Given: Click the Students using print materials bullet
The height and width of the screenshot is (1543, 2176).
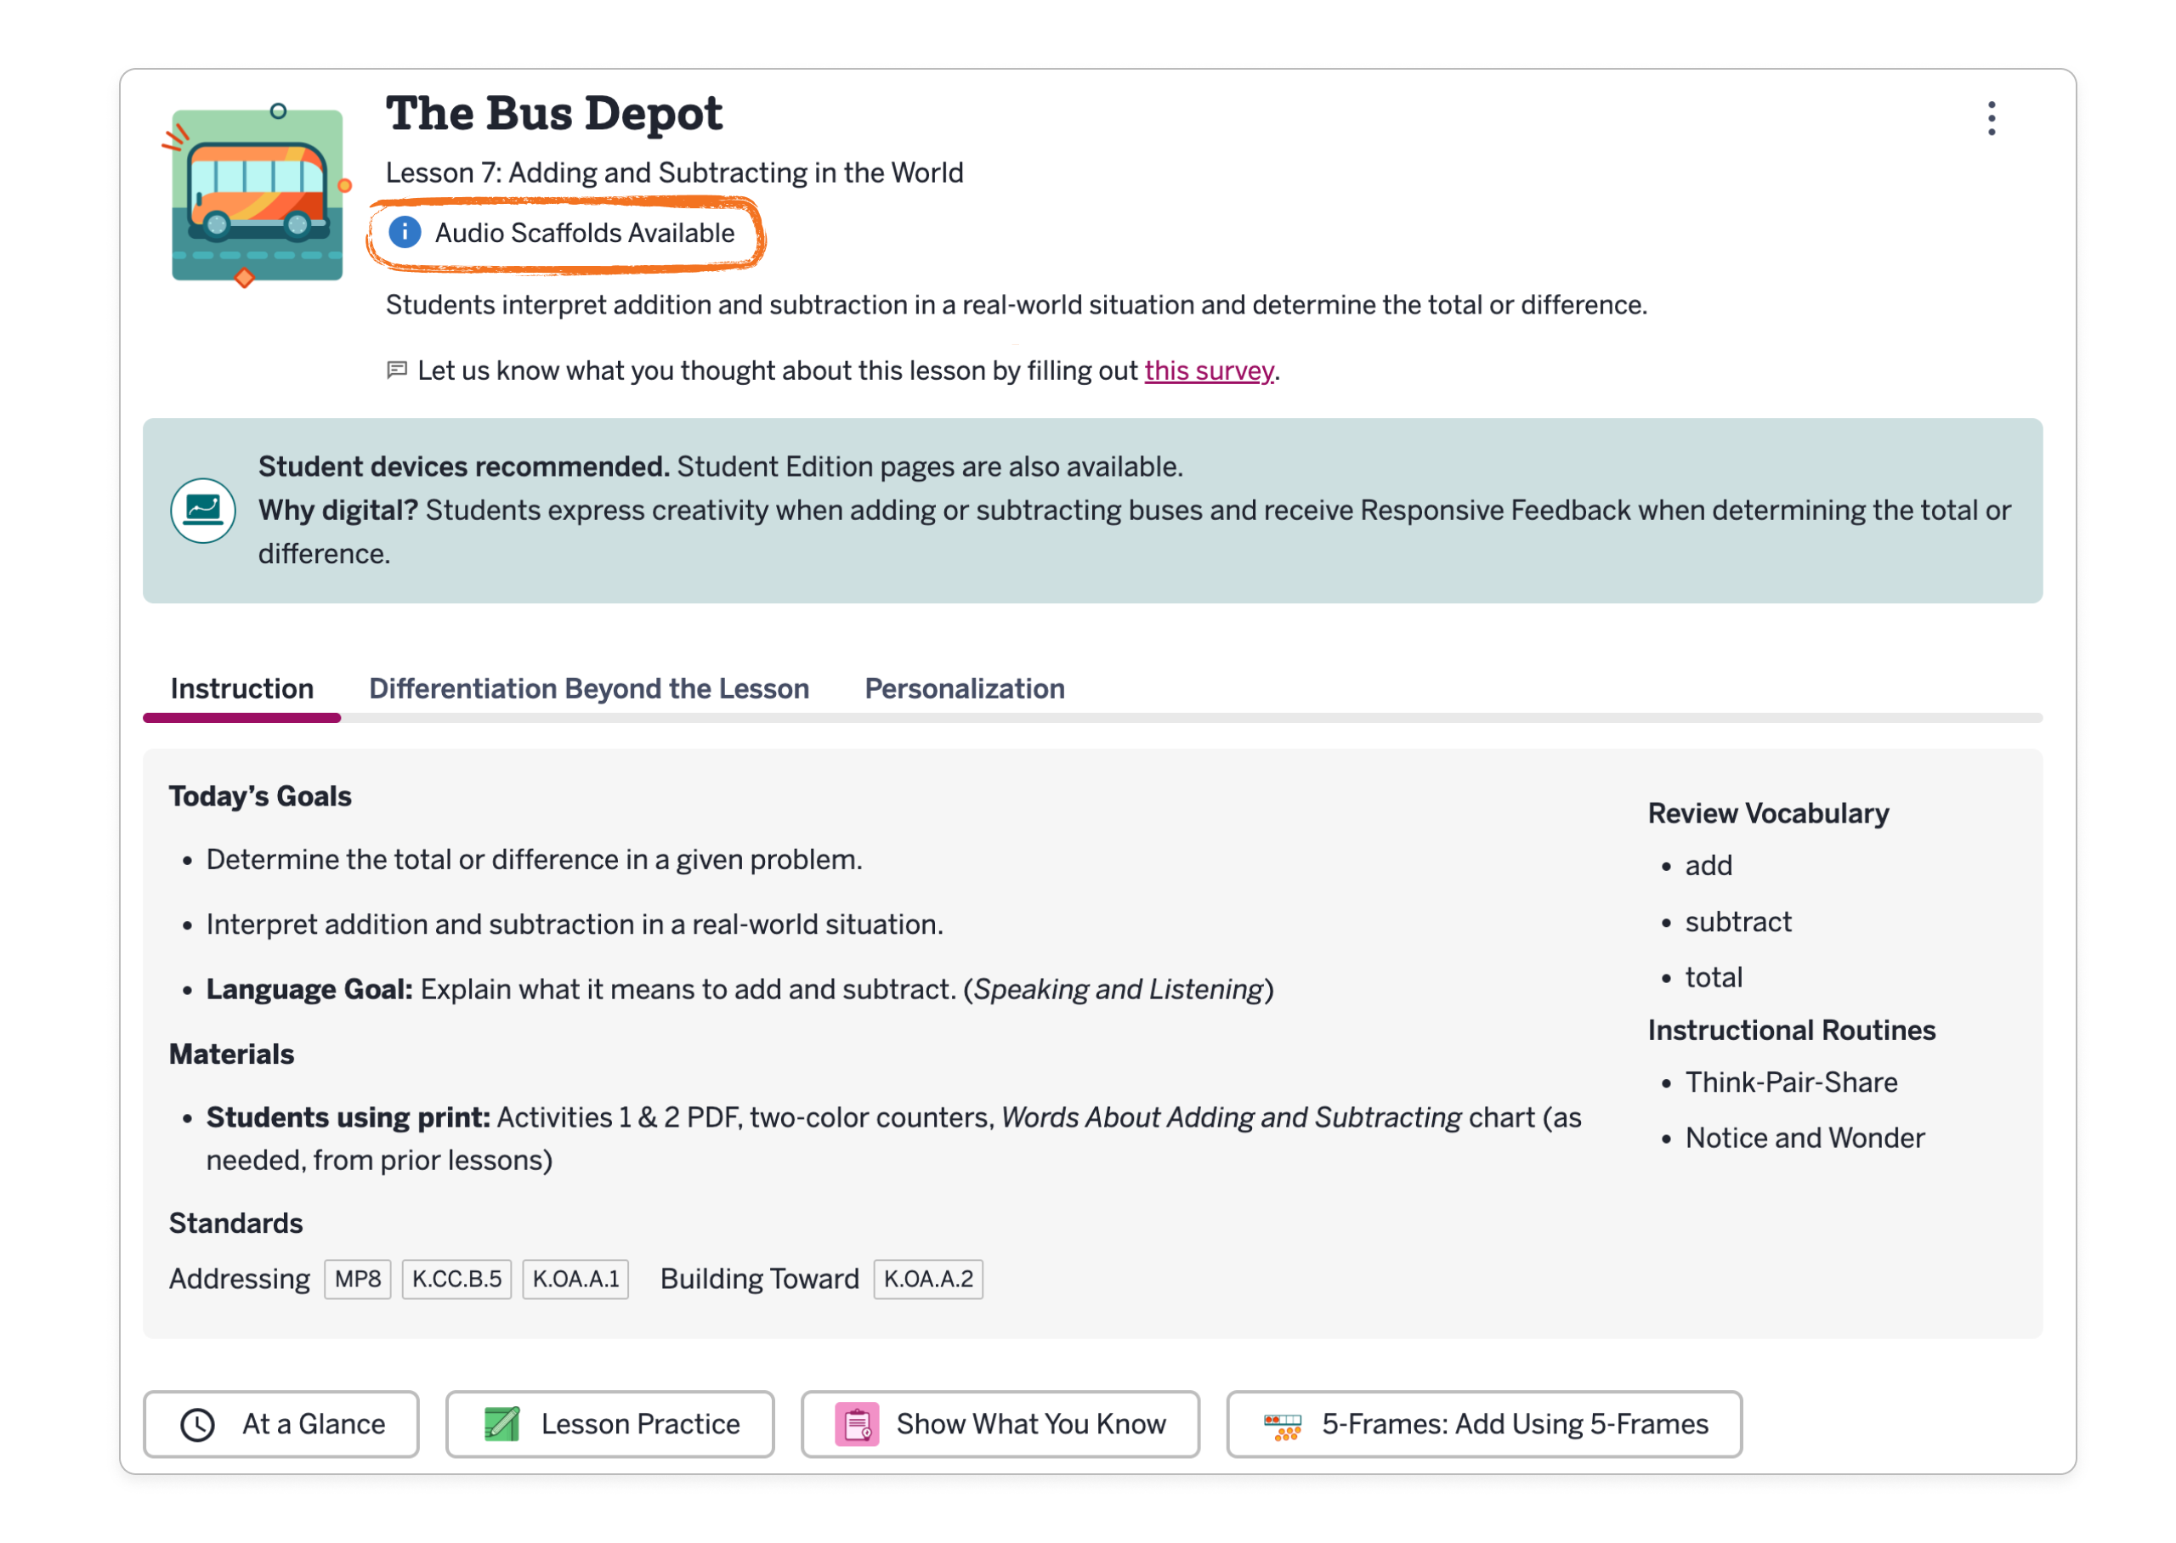Looking at the screenshot, I should coord(893,1139).
